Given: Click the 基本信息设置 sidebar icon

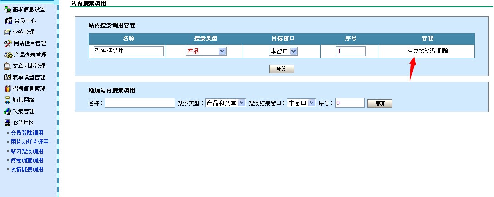Looking at the screenshot, I should (7, 9).
